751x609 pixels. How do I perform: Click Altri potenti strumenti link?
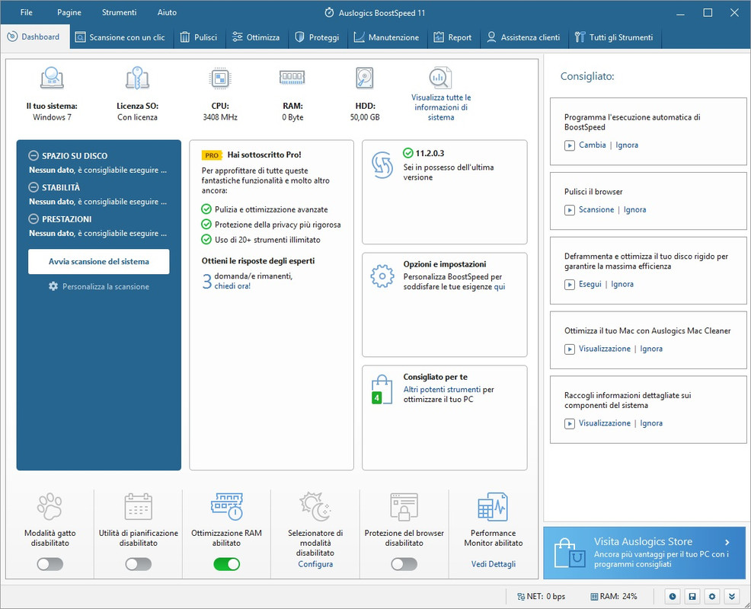[442, 389]
